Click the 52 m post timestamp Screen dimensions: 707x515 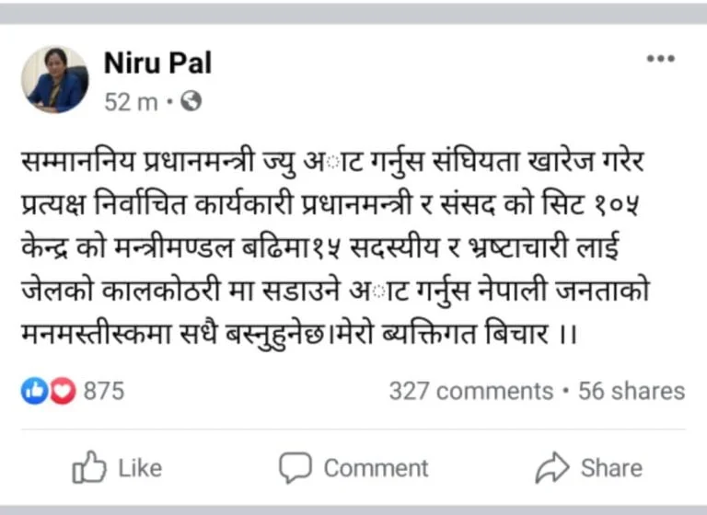click(x=131, y=101)
